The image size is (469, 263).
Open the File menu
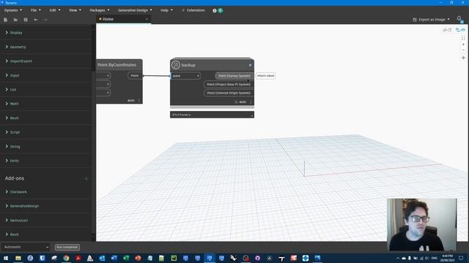click(36, 10)
